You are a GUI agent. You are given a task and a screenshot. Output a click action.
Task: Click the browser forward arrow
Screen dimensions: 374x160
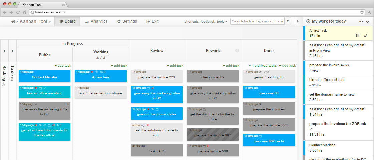(11, 12)
